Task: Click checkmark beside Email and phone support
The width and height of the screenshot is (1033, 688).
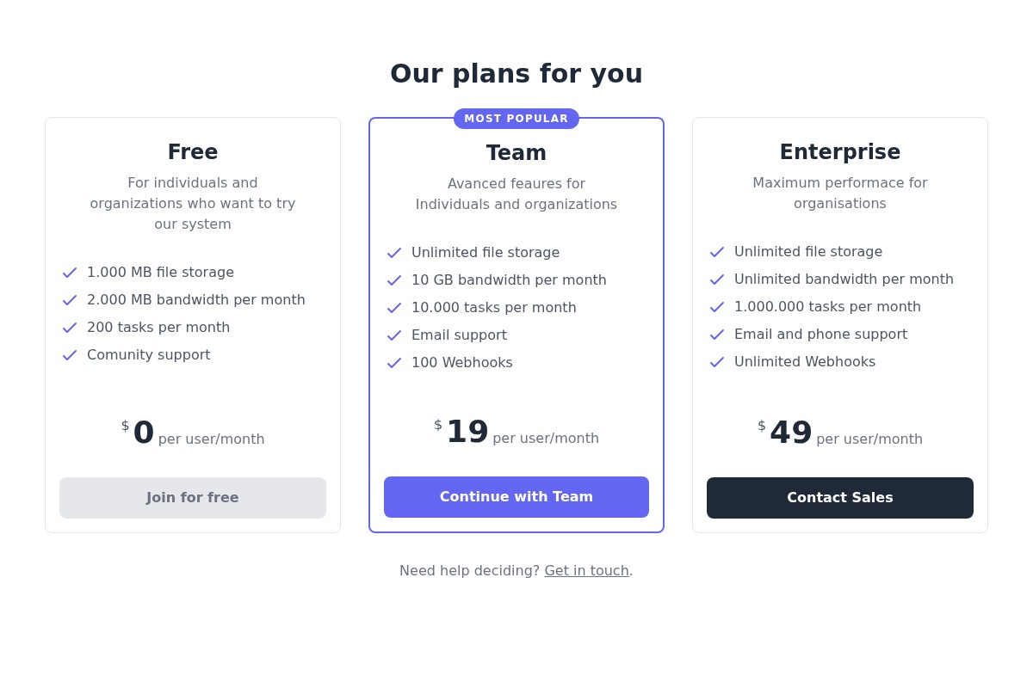Action: [x=717, y=335]
